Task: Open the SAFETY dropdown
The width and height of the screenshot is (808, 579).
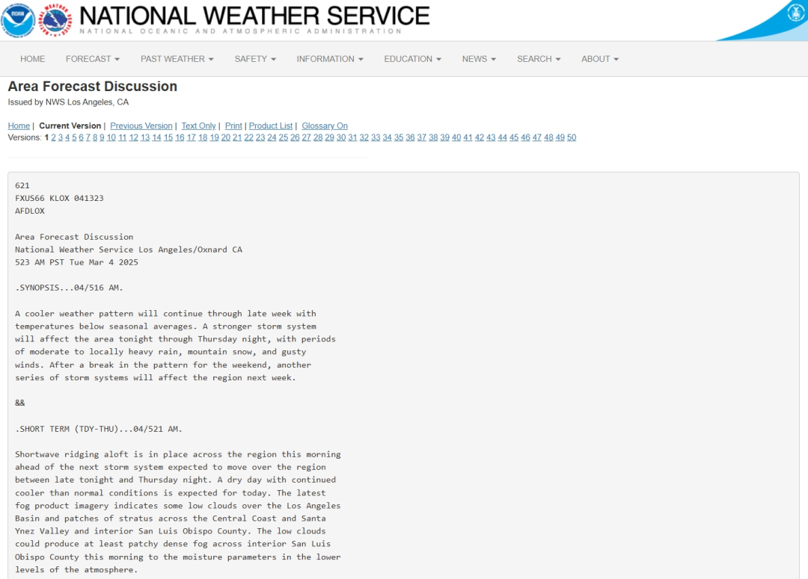Action: [x=255, y=59]
